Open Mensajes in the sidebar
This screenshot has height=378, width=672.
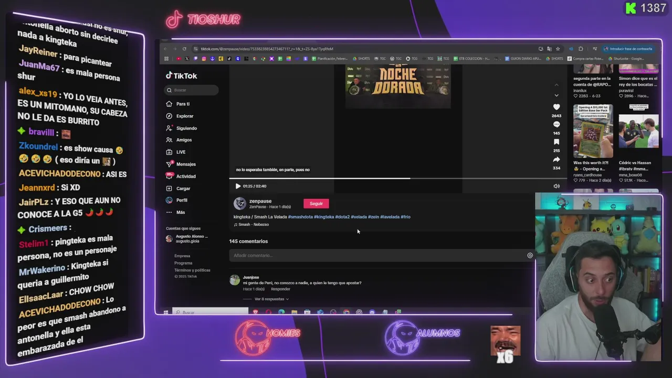coord(186,164)
